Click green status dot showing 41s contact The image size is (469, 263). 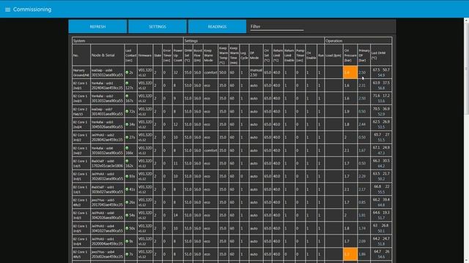click(127, 189)
